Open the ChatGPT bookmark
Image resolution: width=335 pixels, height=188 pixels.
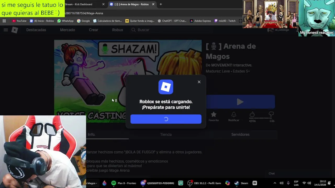[x=172, y=21]
